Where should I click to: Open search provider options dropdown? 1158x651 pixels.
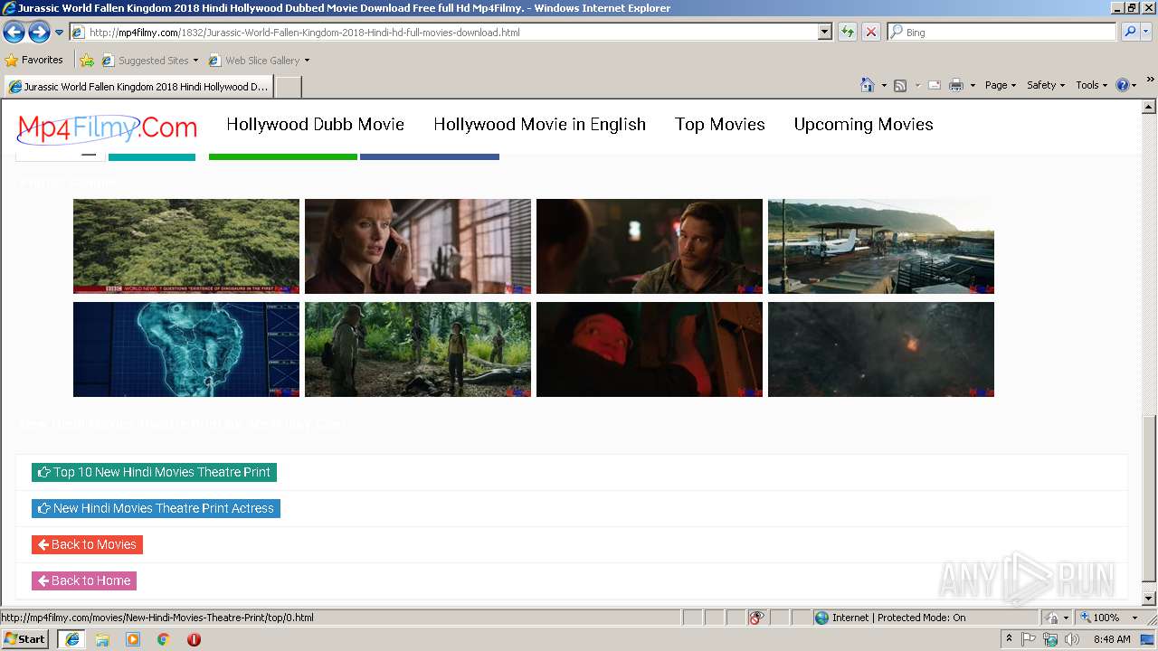[x=1146, y=33]
